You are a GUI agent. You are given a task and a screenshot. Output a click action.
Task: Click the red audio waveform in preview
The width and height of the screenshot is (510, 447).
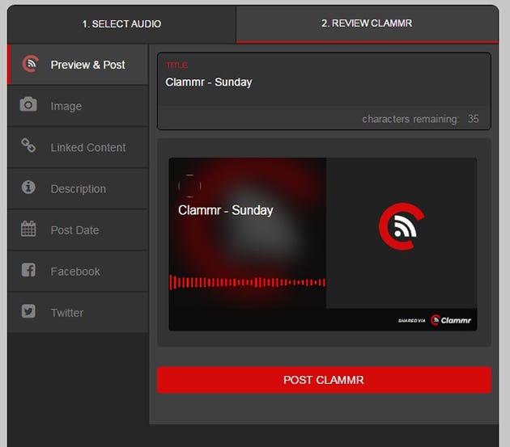tap(248, 282)
